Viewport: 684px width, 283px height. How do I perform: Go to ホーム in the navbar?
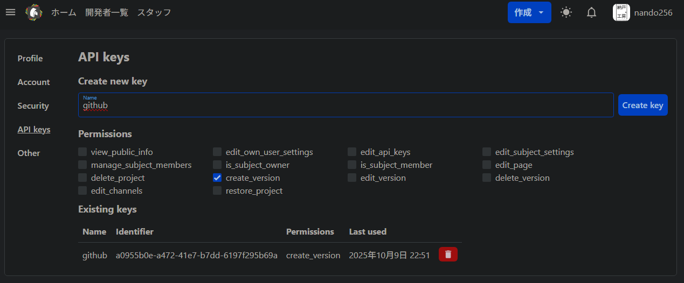(64, 12)
